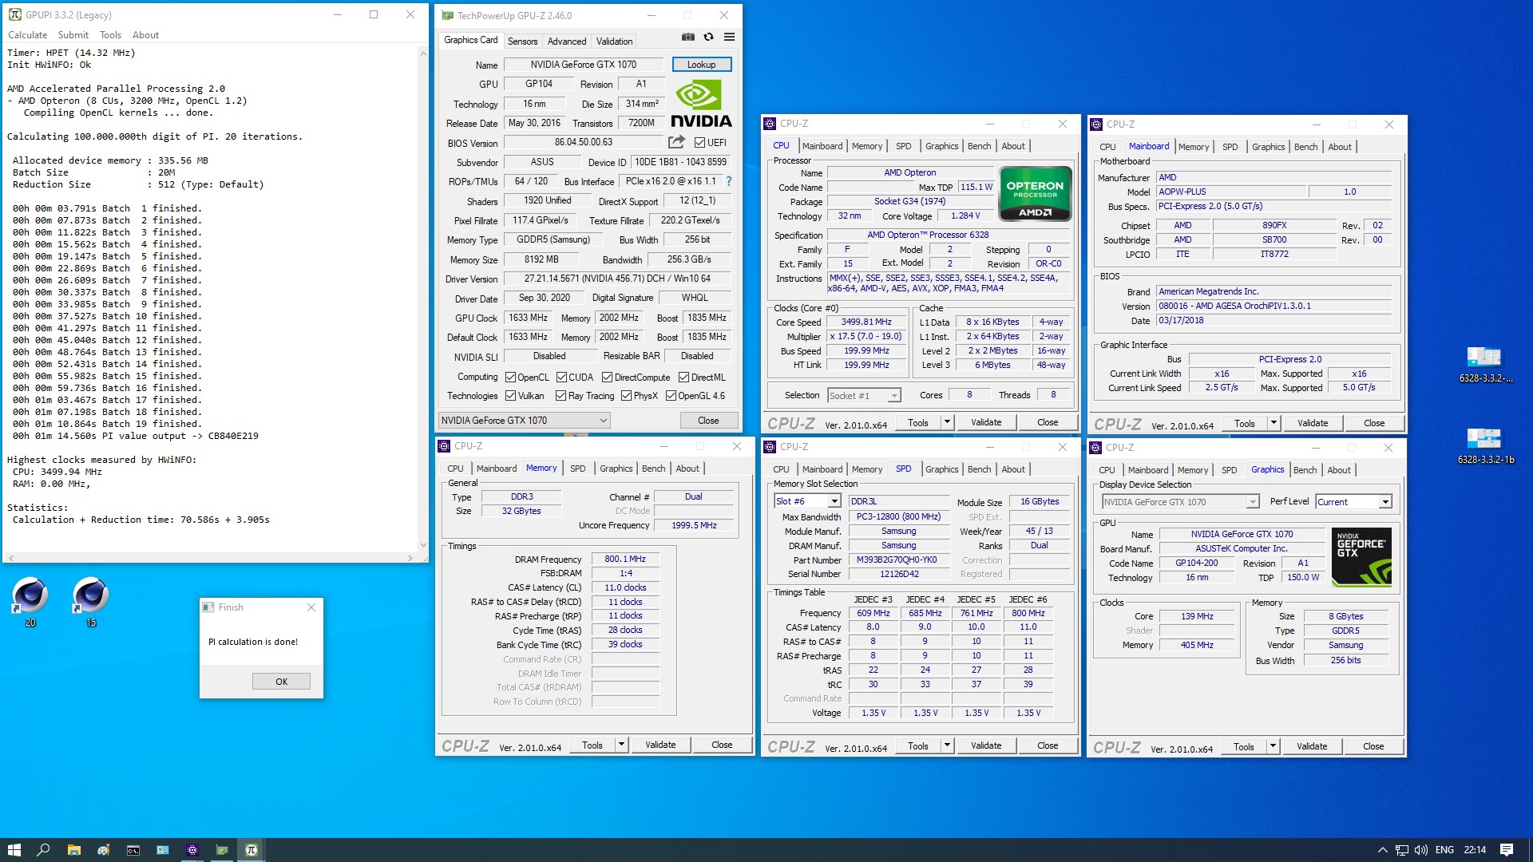Click Validate in CPU-Z Memory window
Viewport: 1533px width, 862px height.
[660, 745]
